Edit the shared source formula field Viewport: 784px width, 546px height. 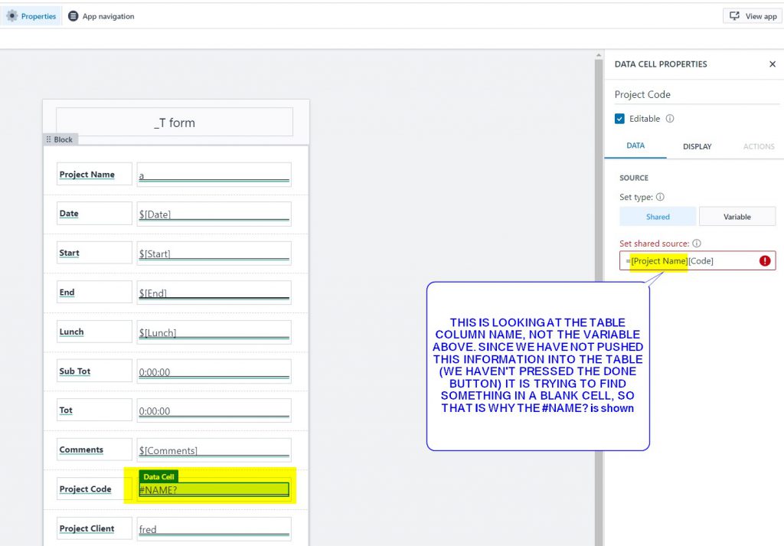click(x=689, y=261)
